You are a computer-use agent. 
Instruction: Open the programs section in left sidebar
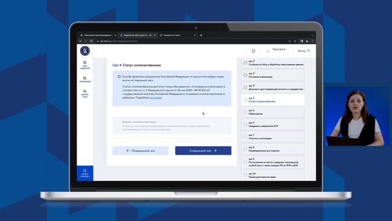85,79
